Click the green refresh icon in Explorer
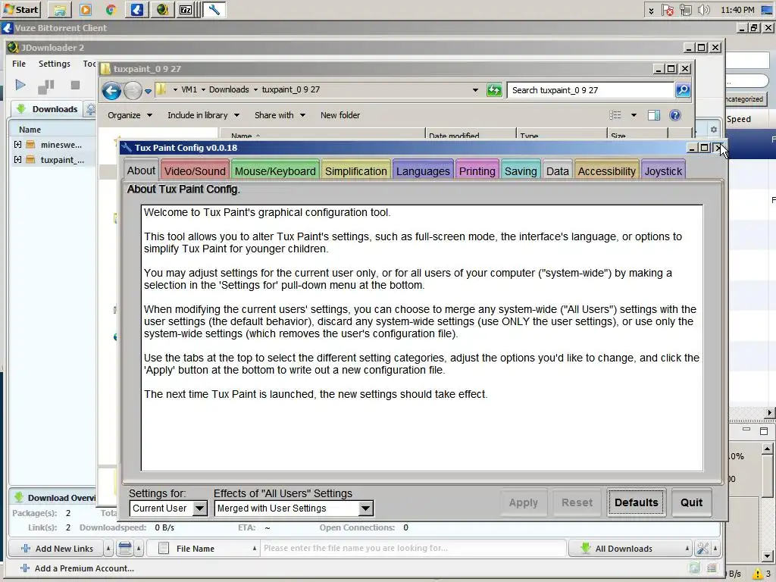 click(x=494, y=90)
